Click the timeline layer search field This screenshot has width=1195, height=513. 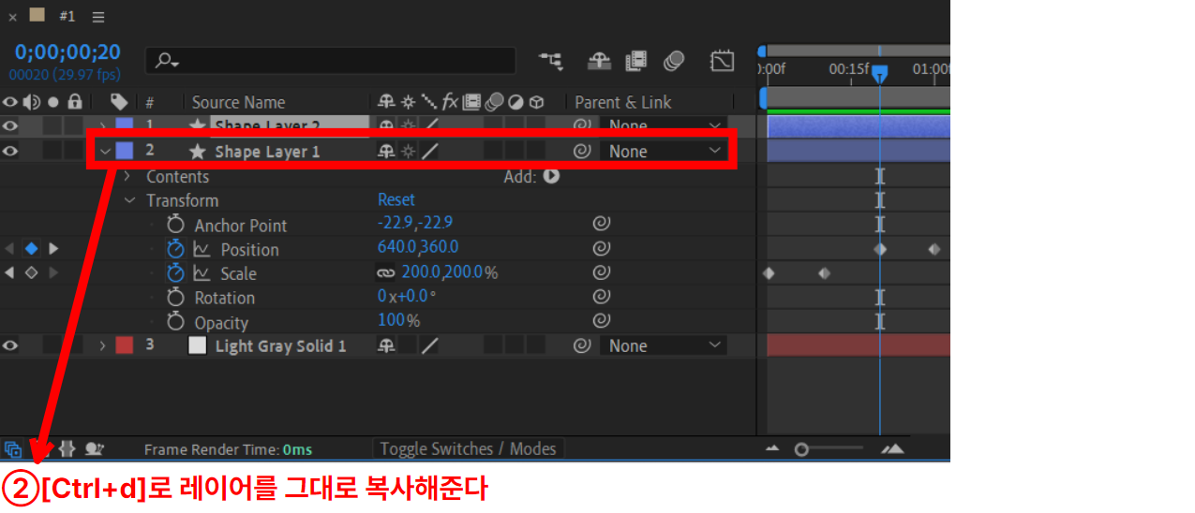point(330,61)
